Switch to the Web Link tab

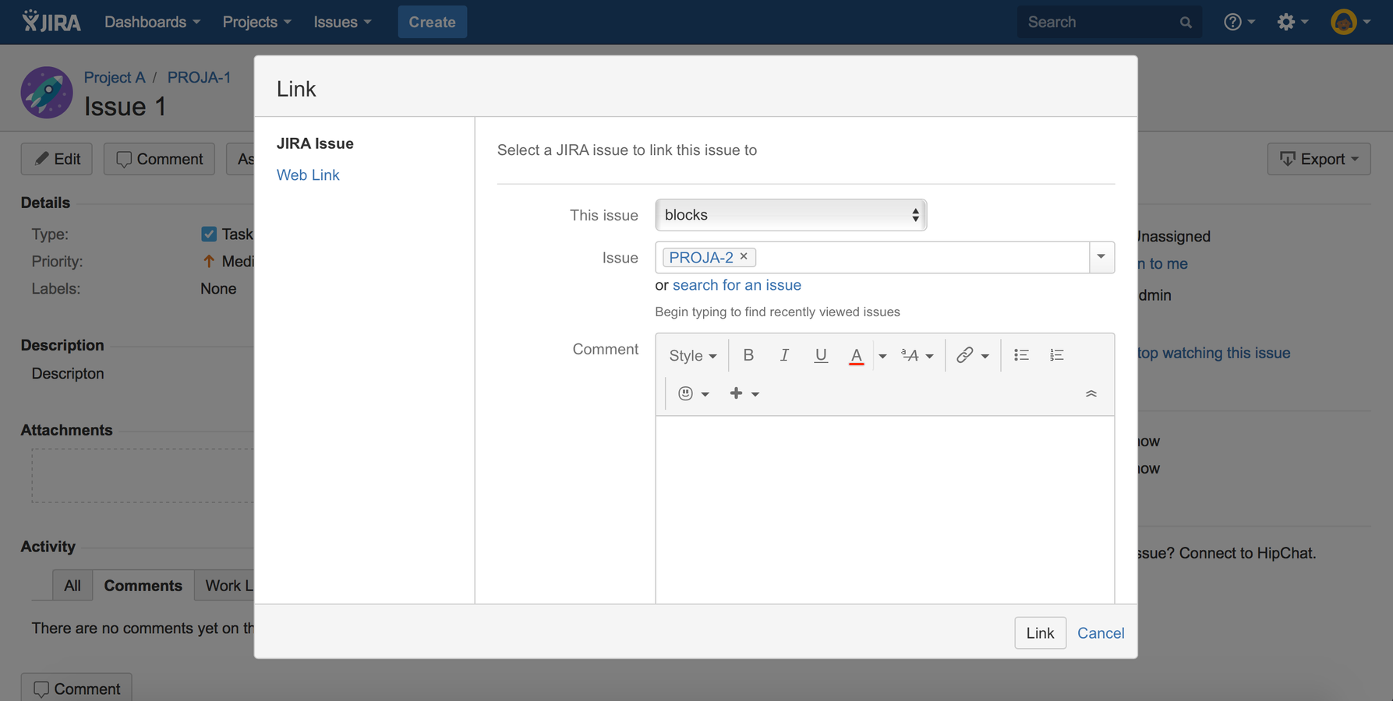tap(308, 175)
